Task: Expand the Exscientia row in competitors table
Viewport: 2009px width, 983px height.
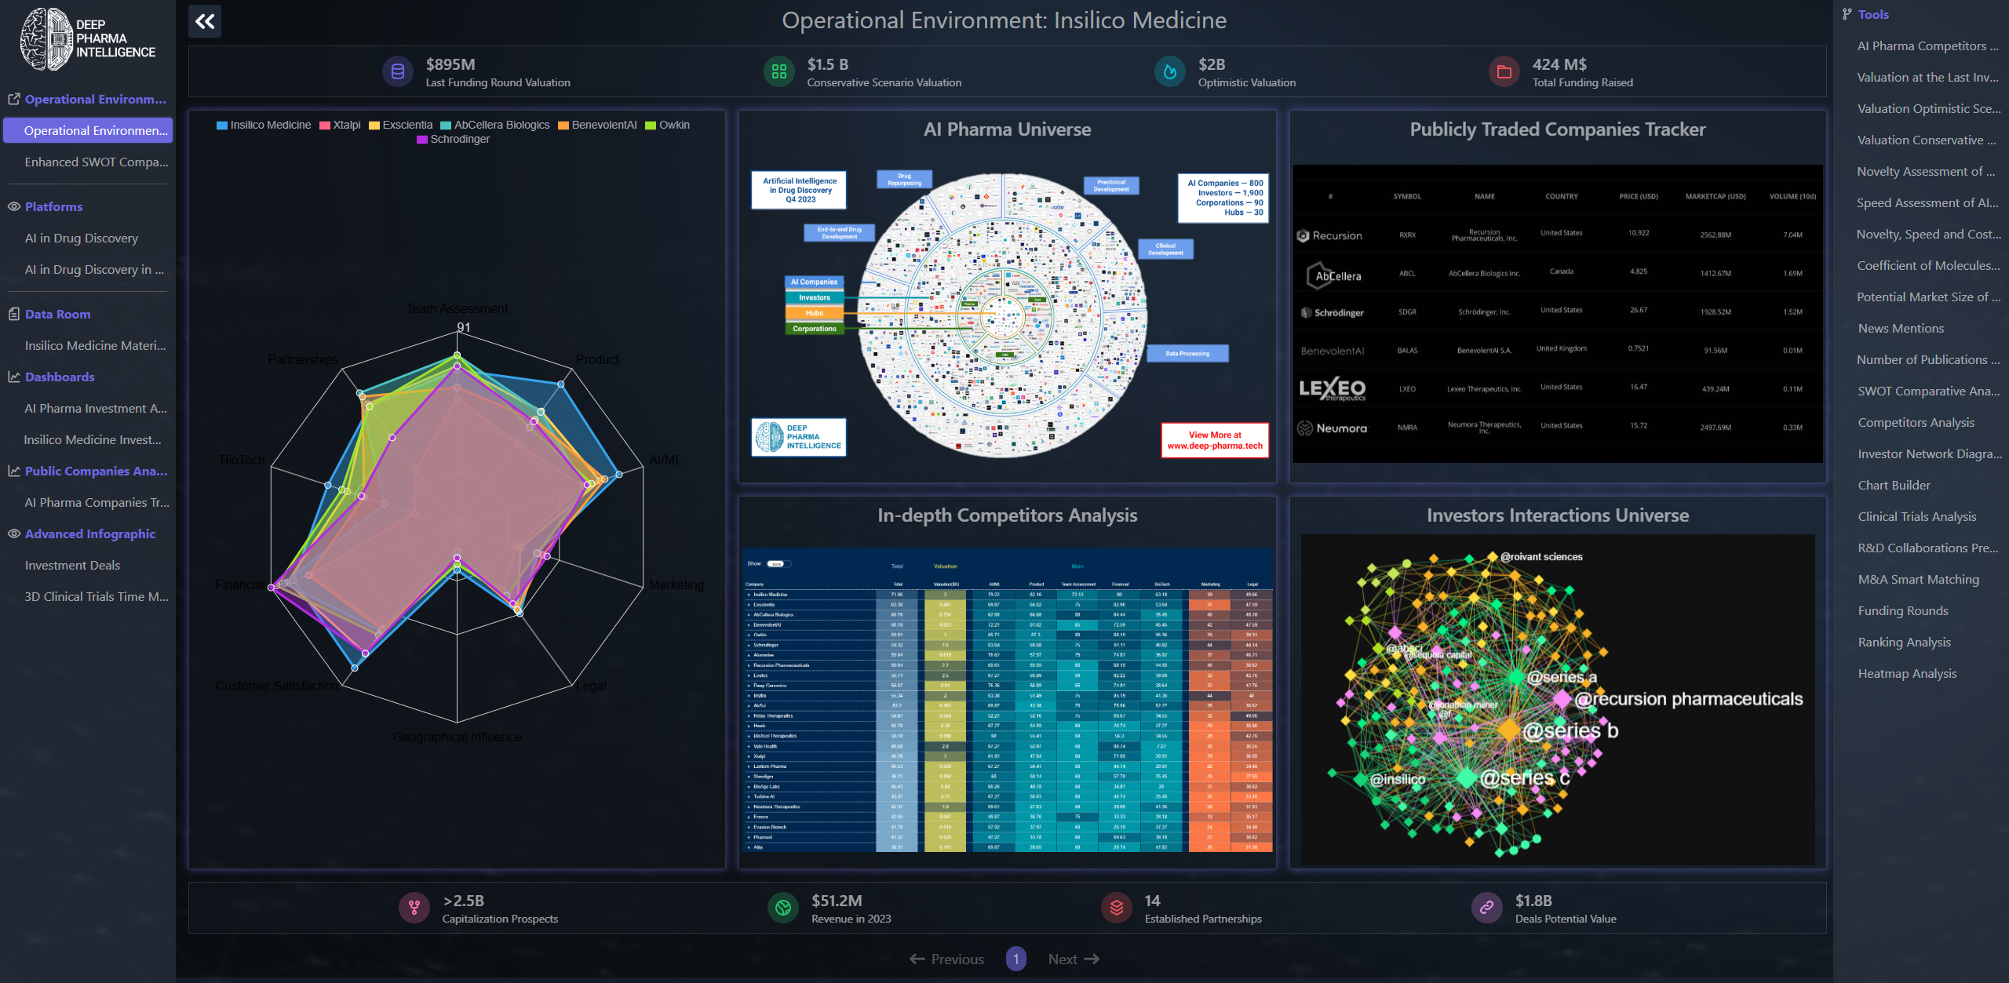Action: (x=749, y=605)
